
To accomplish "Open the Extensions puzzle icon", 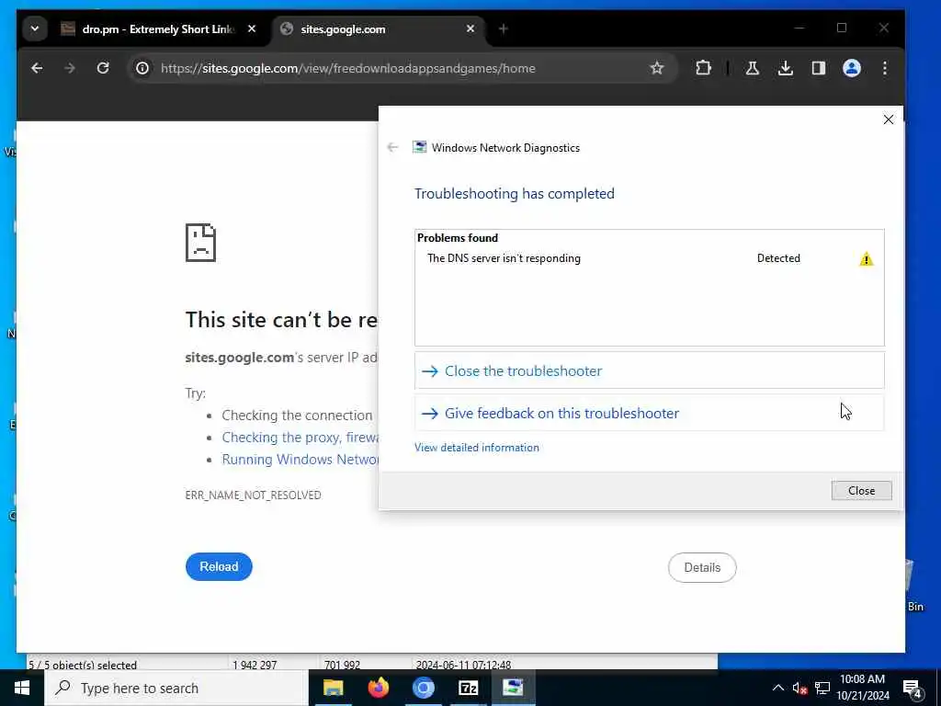I will click(703, 68).
